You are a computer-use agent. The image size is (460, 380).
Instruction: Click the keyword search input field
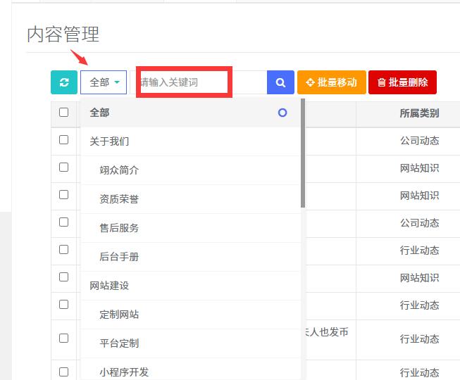point(201,82)
